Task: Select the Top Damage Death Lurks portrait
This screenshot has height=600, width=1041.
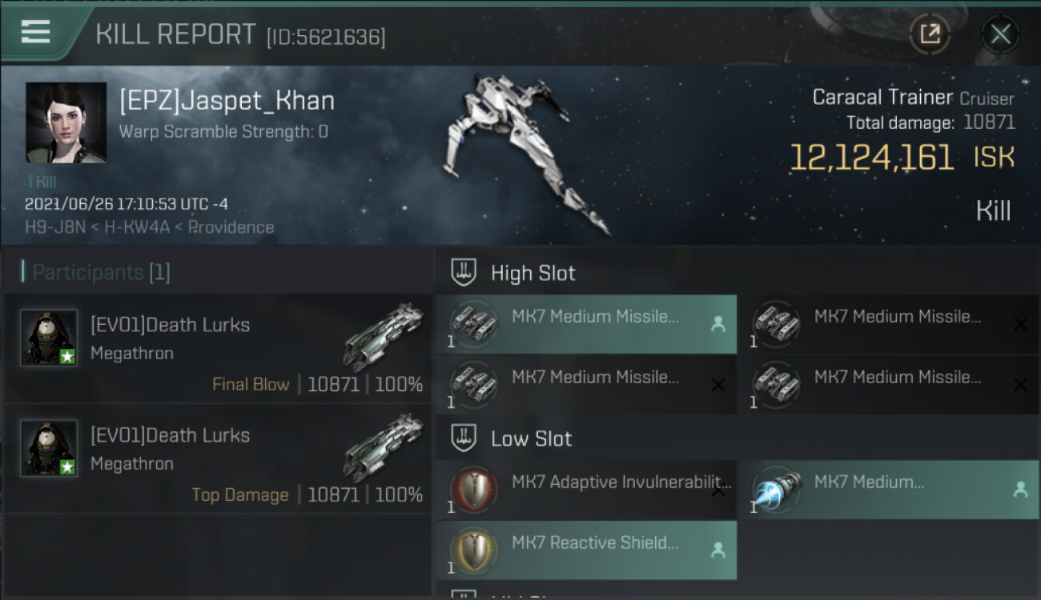Action: pyautogui.click(x=49, y=447)
